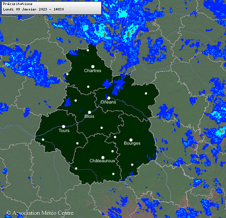Screen dimensions: 226x218
Task: Click the Tours label text
Action: tap(64, 130)
